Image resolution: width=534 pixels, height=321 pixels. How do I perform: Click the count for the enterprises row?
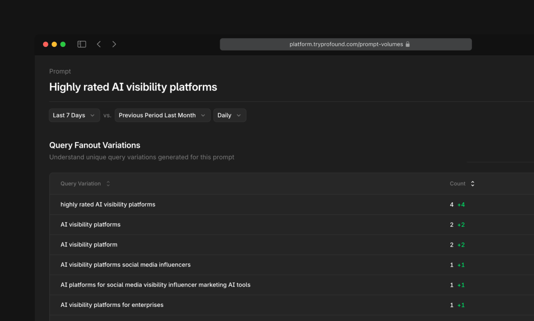click(457, 305)
